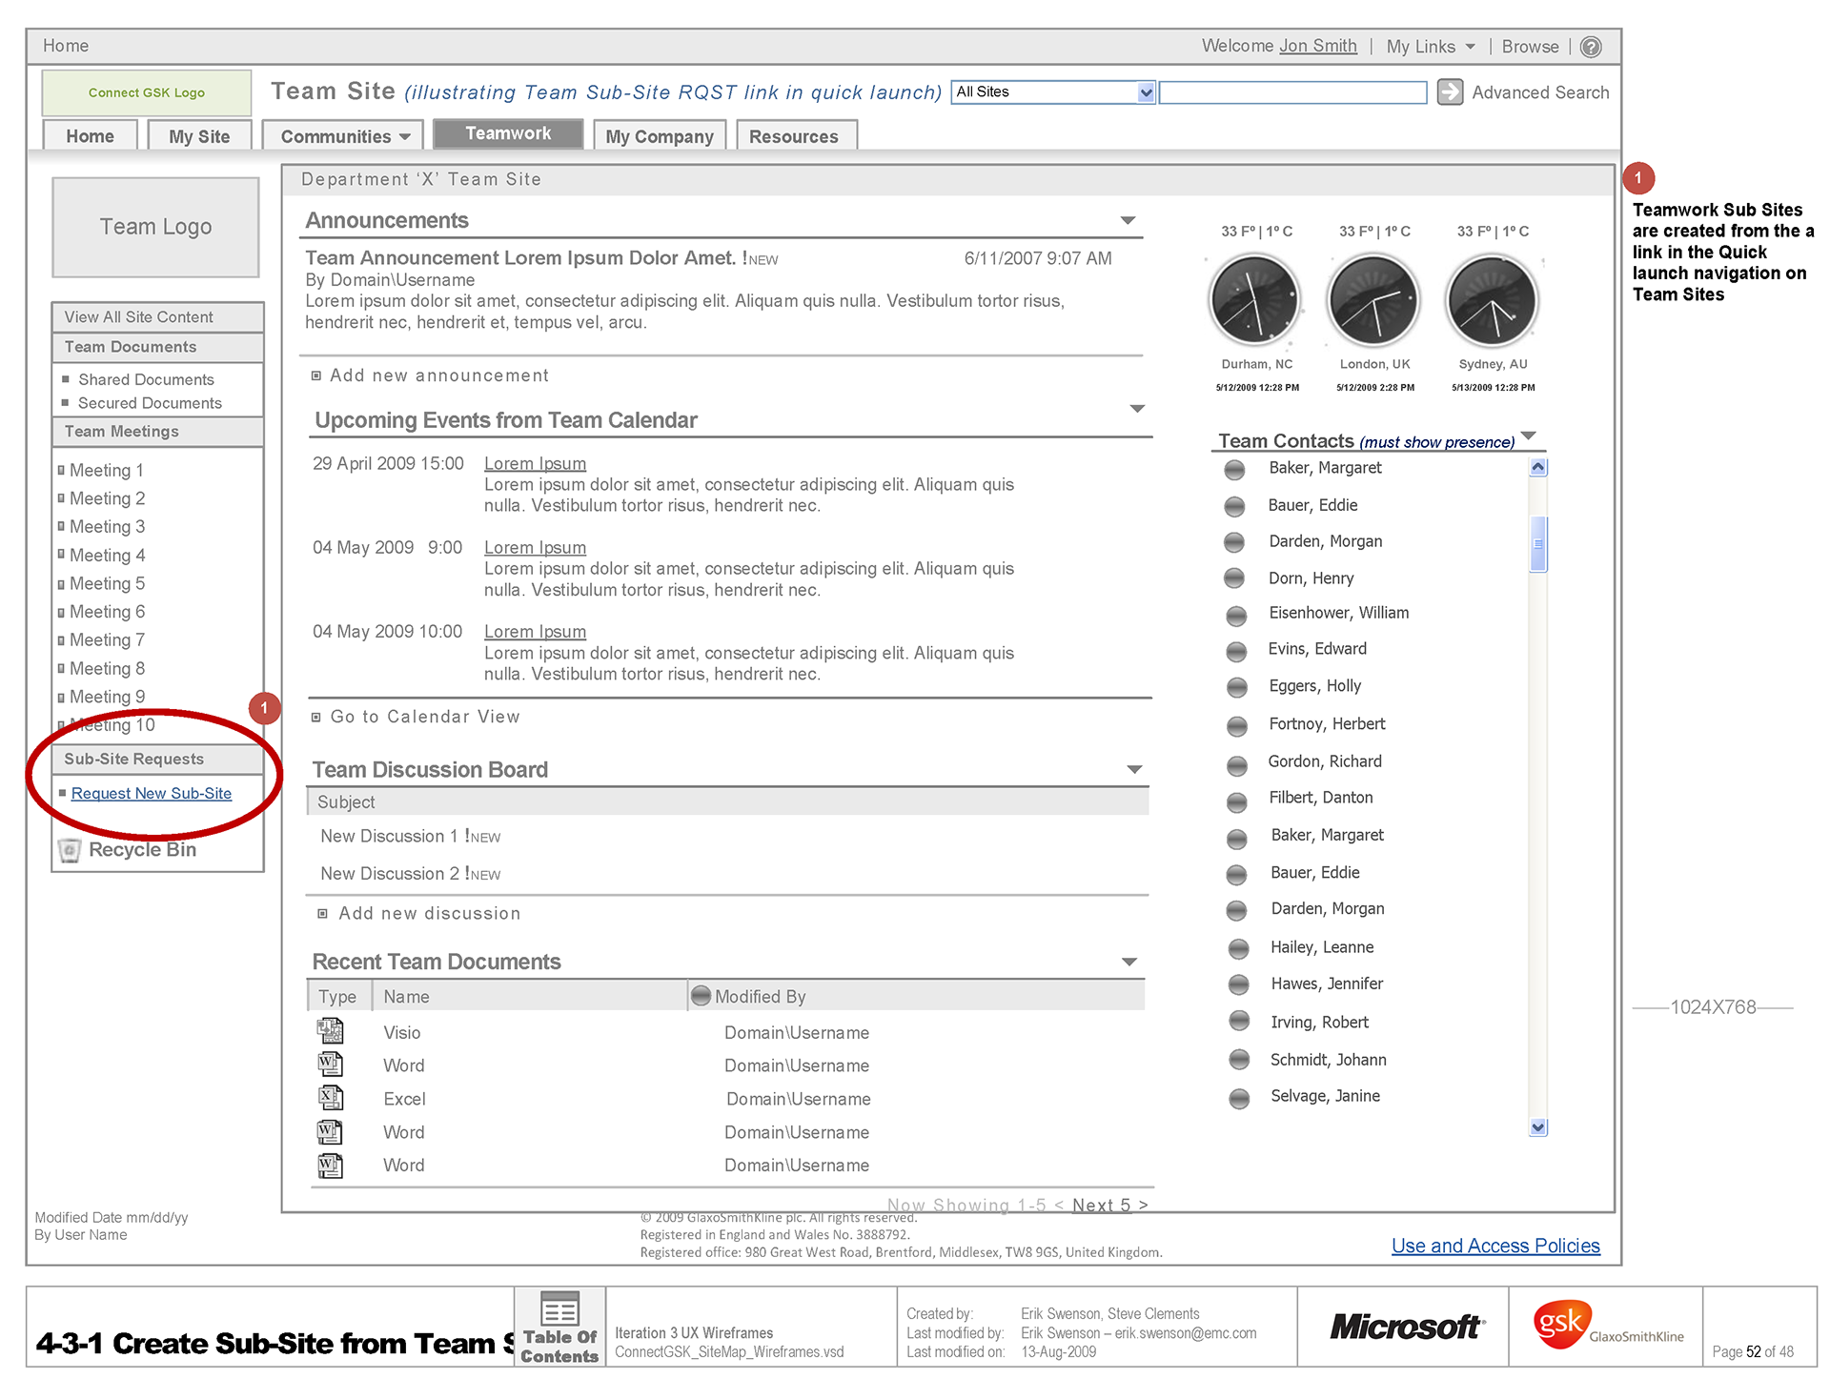
Task: Open the Recycle Bin icon
Action: 70,850
